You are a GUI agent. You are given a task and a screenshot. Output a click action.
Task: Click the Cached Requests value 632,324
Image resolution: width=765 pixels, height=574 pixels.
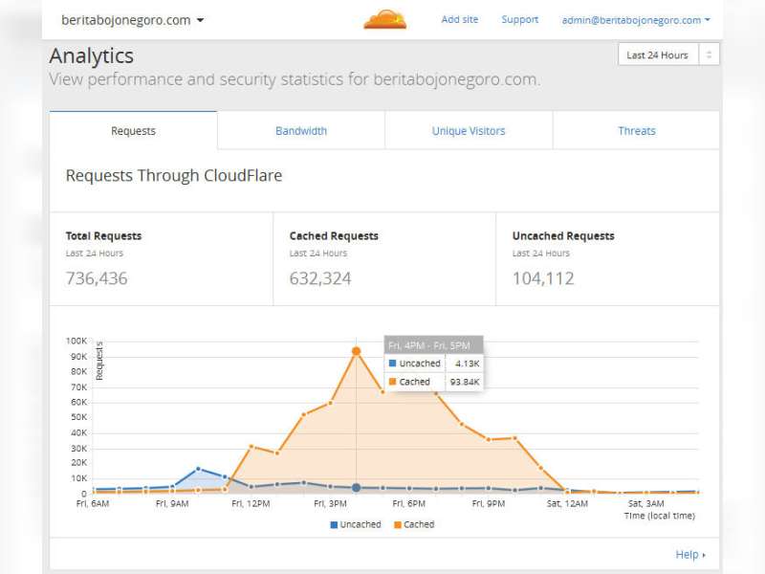click(320, 279)
